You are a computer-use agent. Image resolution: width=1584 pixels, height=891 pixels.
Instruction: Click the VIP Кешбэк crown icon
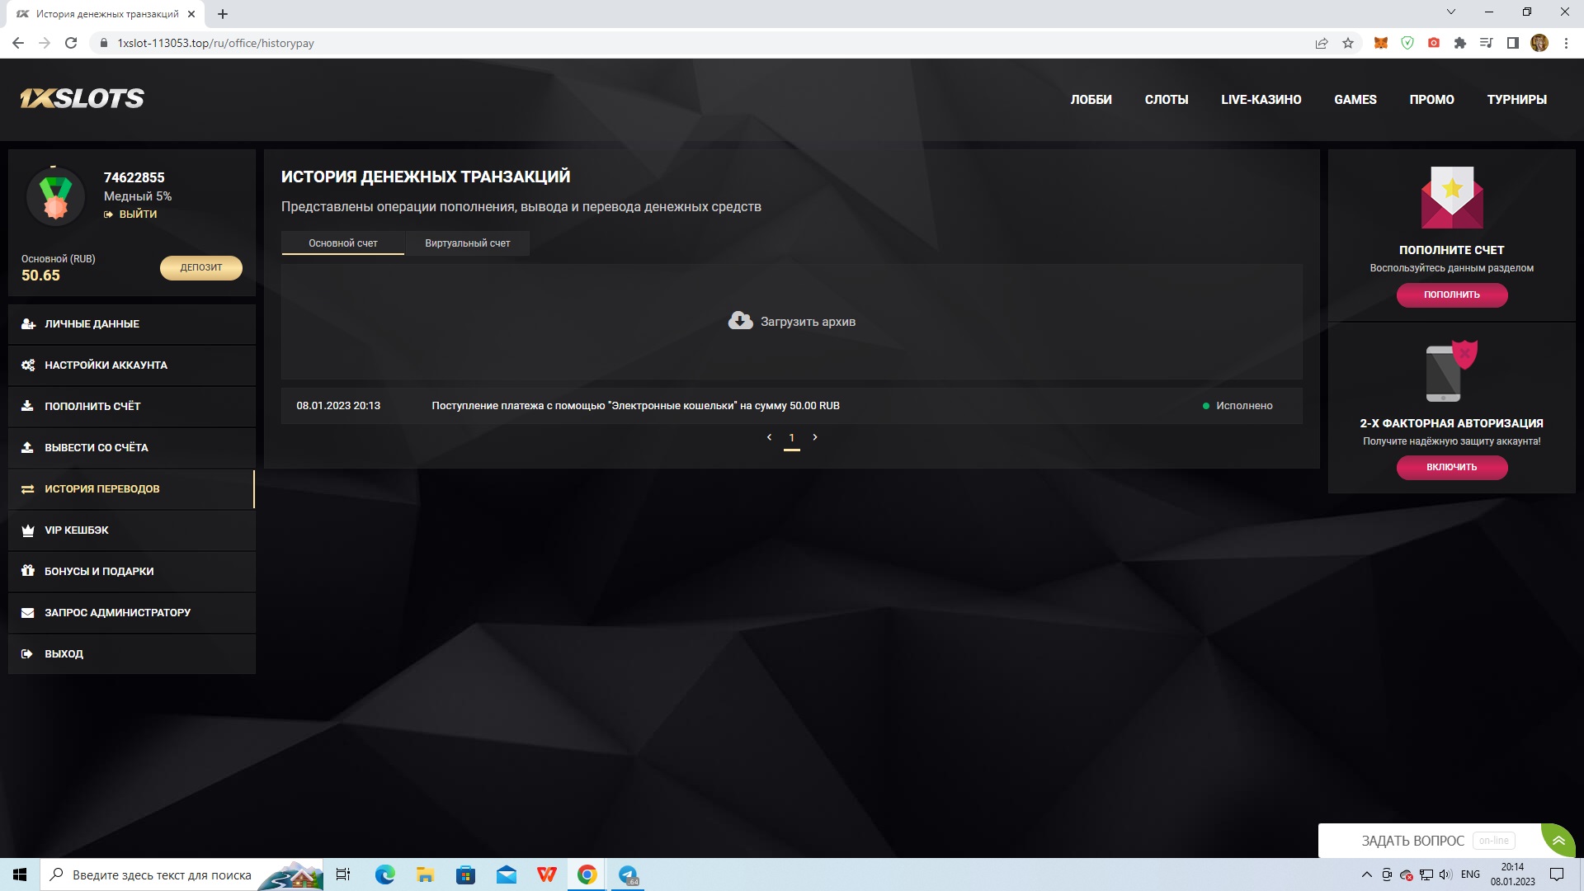28,530
